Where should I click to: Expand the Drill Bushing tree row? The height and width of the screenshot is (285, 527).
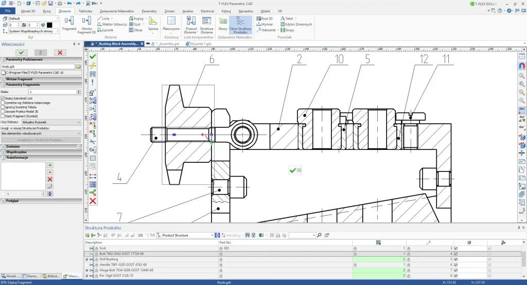click(x=86, y=259)
